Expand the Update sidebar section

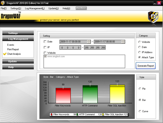pos(18,61)
